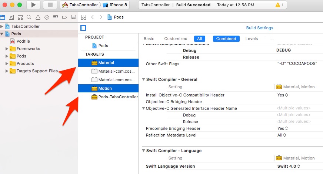Collapse the Swift Compiler - Language section
The height and width of the screenshot is (174, 323).
(x=144, y=151)
